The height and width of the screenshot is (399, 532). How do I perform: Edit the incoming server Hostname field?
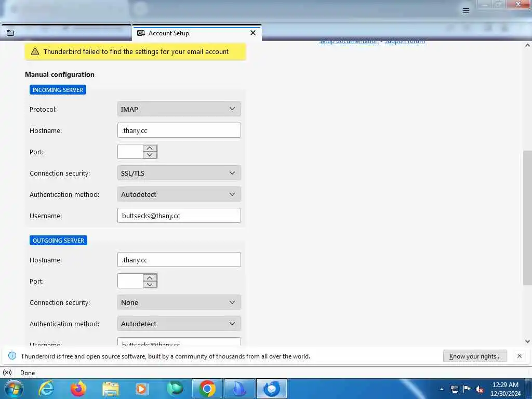click(x=179, y=130)
